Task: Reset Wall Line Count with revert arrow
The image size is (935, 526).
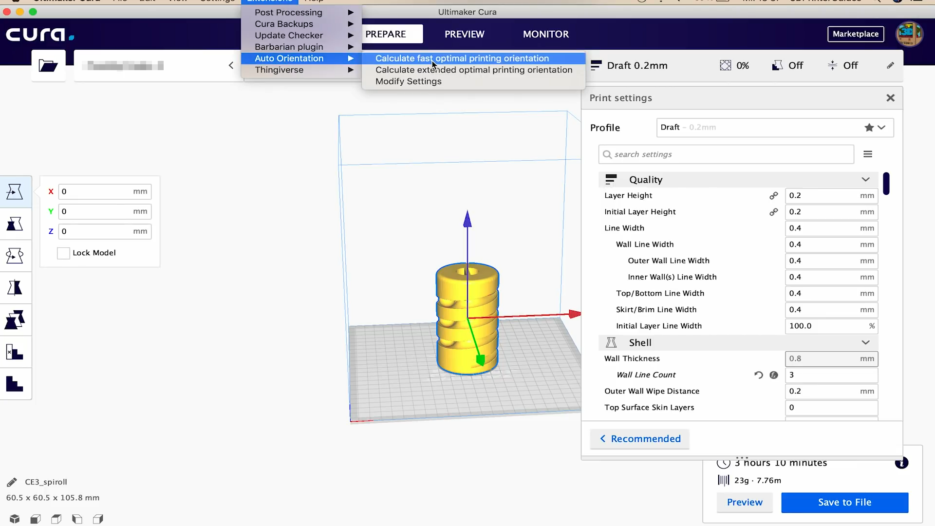Action: (x=758, y=375)
